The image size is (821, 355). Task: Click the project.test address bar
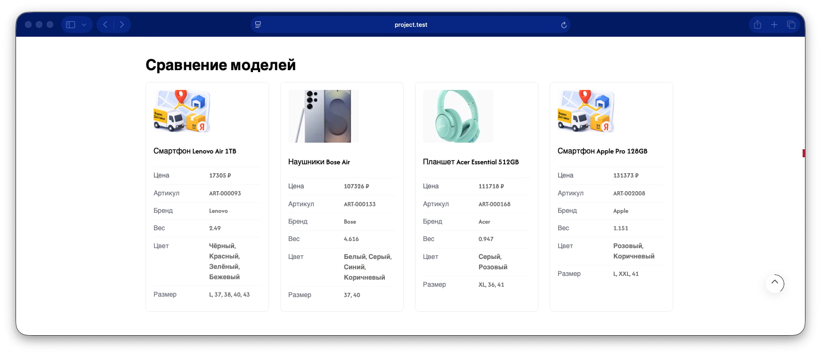411,24
